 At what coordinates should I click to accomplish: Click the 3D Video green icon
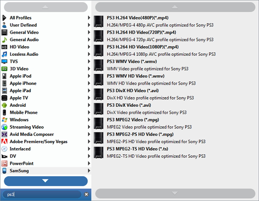pos(4,69)
